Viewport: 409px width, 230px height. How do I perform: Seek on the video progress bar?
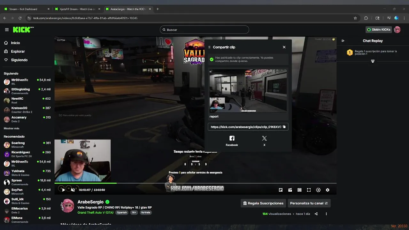(195, 183)
